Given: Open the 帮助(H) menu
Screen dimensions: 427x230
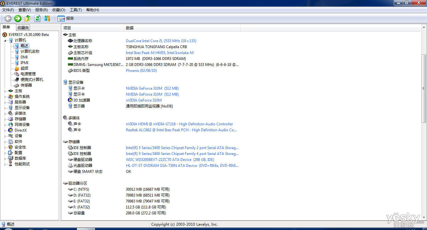Looking at the screenshot, I should coord(93,10).
